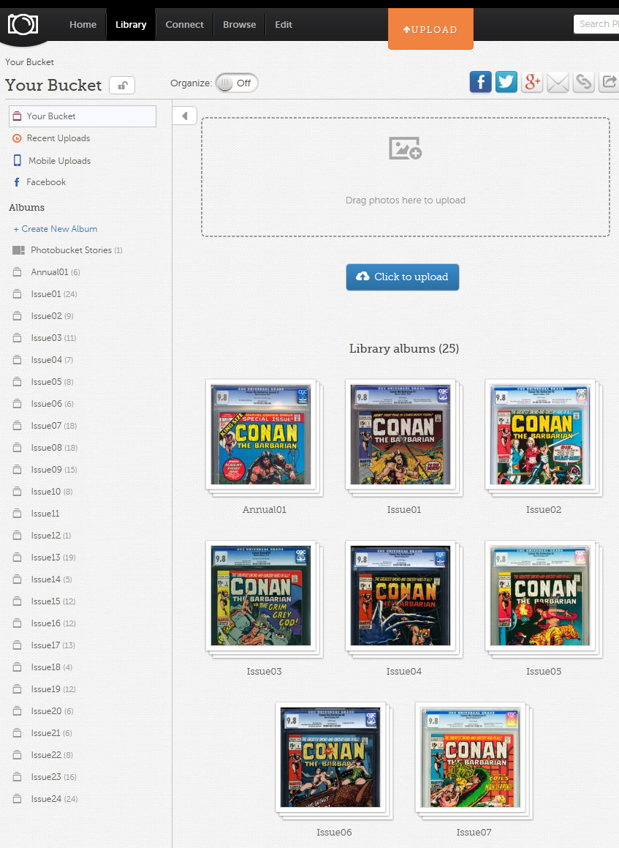Select Issue09 in the sidebar album list
619x848 pixels.
(54, 470)
